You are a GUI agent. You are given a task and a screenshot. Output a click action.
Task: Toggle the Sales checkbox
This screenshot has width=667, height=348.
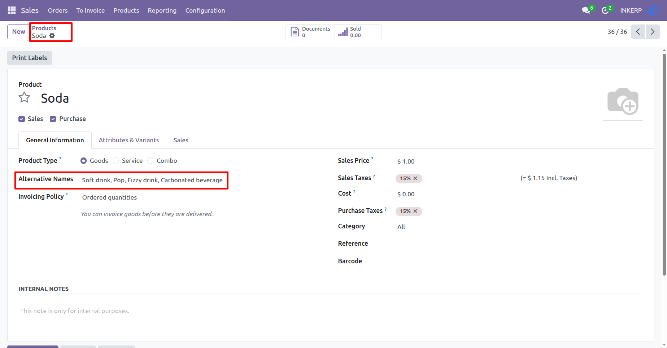(22, 119)
